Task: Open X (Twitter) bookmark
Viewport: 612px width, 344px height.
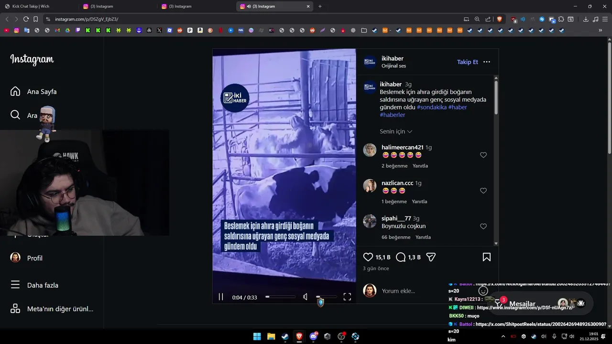Action: (x=159, y=30)
